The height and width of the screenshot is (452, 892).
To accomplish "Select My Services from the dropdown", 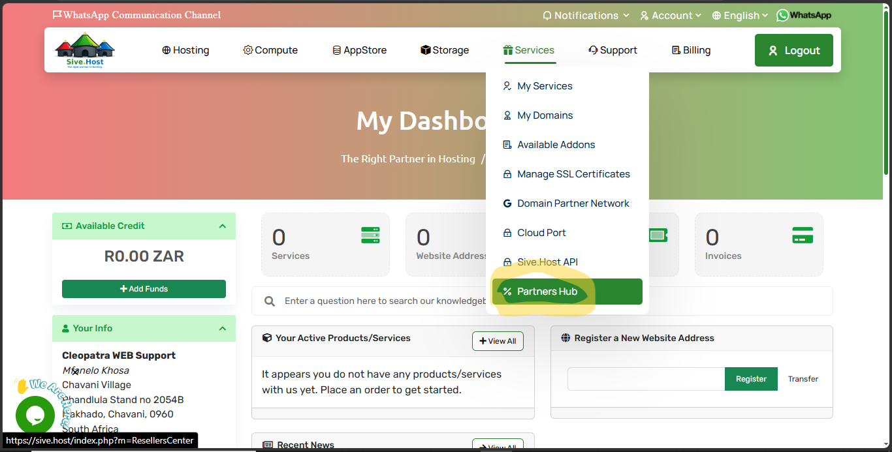I will (x=567, y=86).
